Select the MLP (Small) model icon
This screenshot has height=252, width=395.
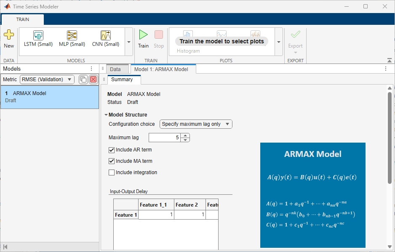pos(72,35)
